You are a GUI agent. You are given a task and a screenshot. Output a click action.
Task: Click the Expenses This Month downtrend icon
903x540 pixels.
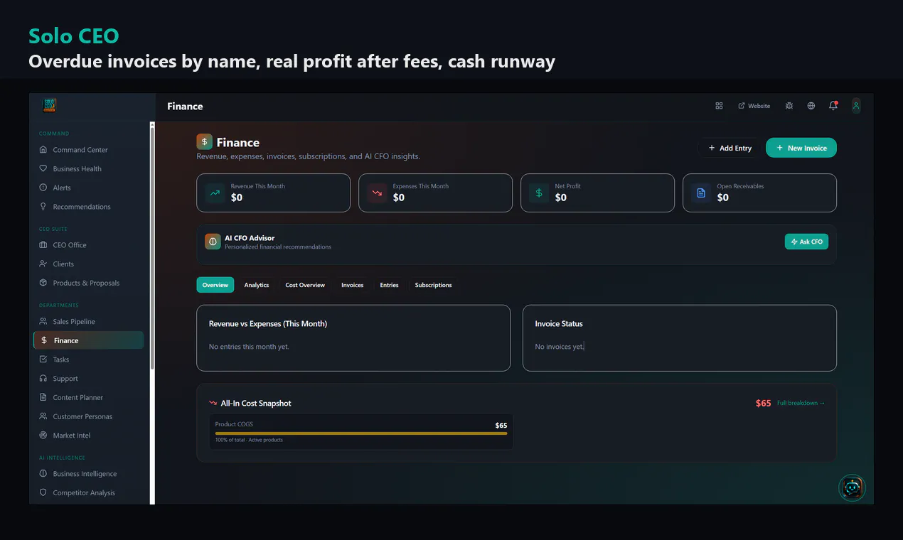(x=377, y=193)
